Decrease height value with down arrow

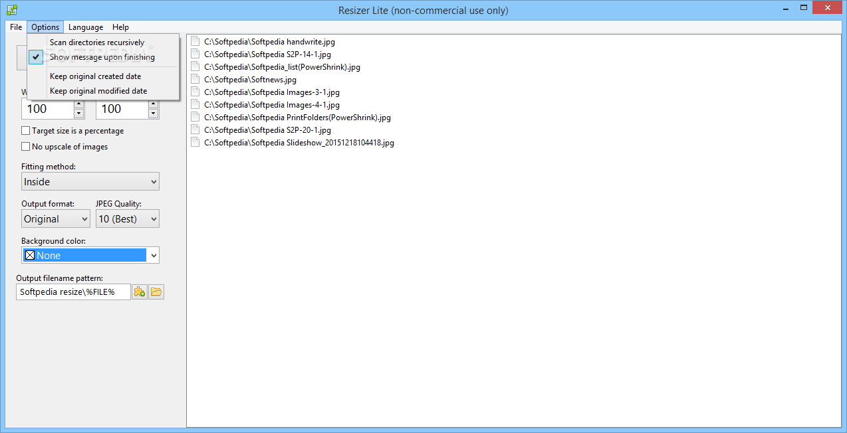(153, 114)
